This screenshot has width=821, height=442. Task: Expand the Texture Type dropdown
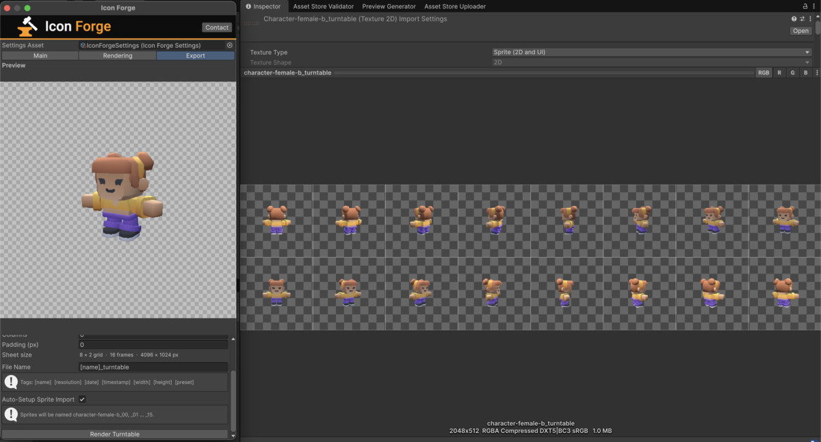coord(651,52)
